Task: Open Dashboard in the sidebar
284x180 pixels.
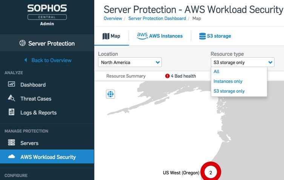Action: click(x=33, y=85)
